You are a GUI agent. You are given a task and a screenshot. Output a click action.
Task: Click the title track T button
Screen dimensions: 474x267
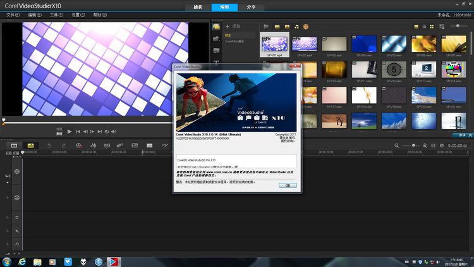tap(17, 218)
